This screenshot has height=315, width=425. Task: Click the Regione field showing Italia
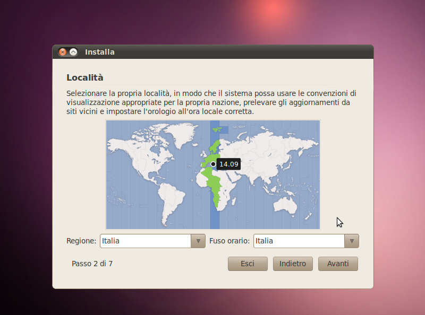[x=146, y=241]
